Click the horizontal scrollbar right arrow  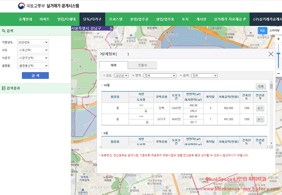pos(268,147)
